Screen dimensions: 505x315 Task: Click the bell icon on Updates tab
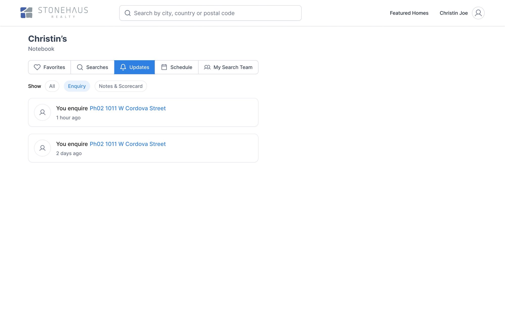point(123,67)
